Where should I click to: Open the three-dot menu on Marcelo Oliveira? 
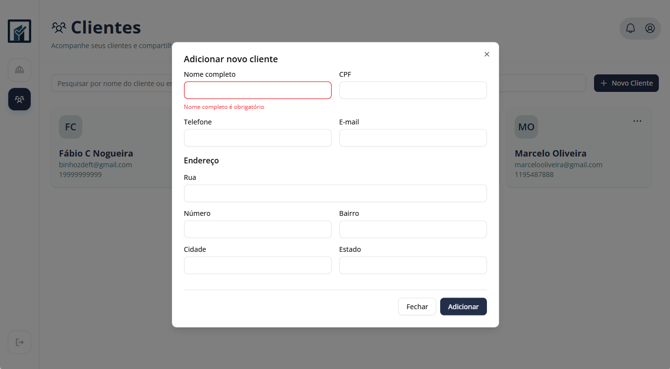click(x=637, y=121)
